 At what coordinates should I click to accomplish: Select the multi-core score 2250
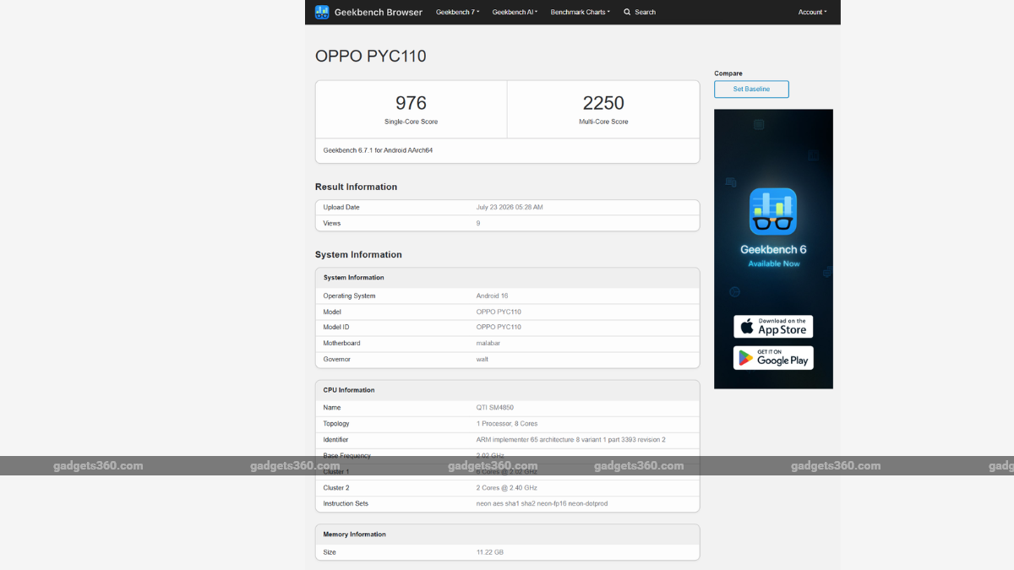(x=603, y=103)
